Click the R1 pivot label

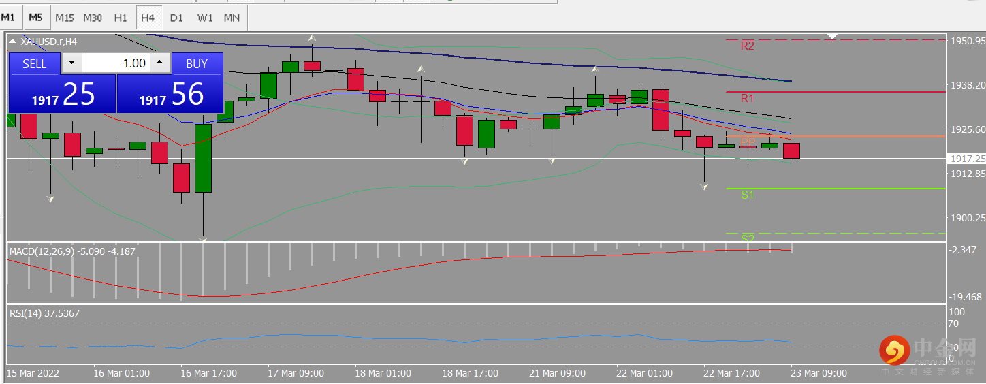pos(748,98)
